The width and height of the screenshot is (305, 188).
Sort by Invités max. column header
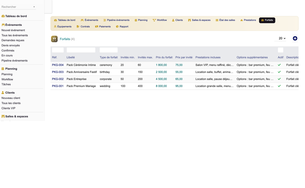pos(145,57)
